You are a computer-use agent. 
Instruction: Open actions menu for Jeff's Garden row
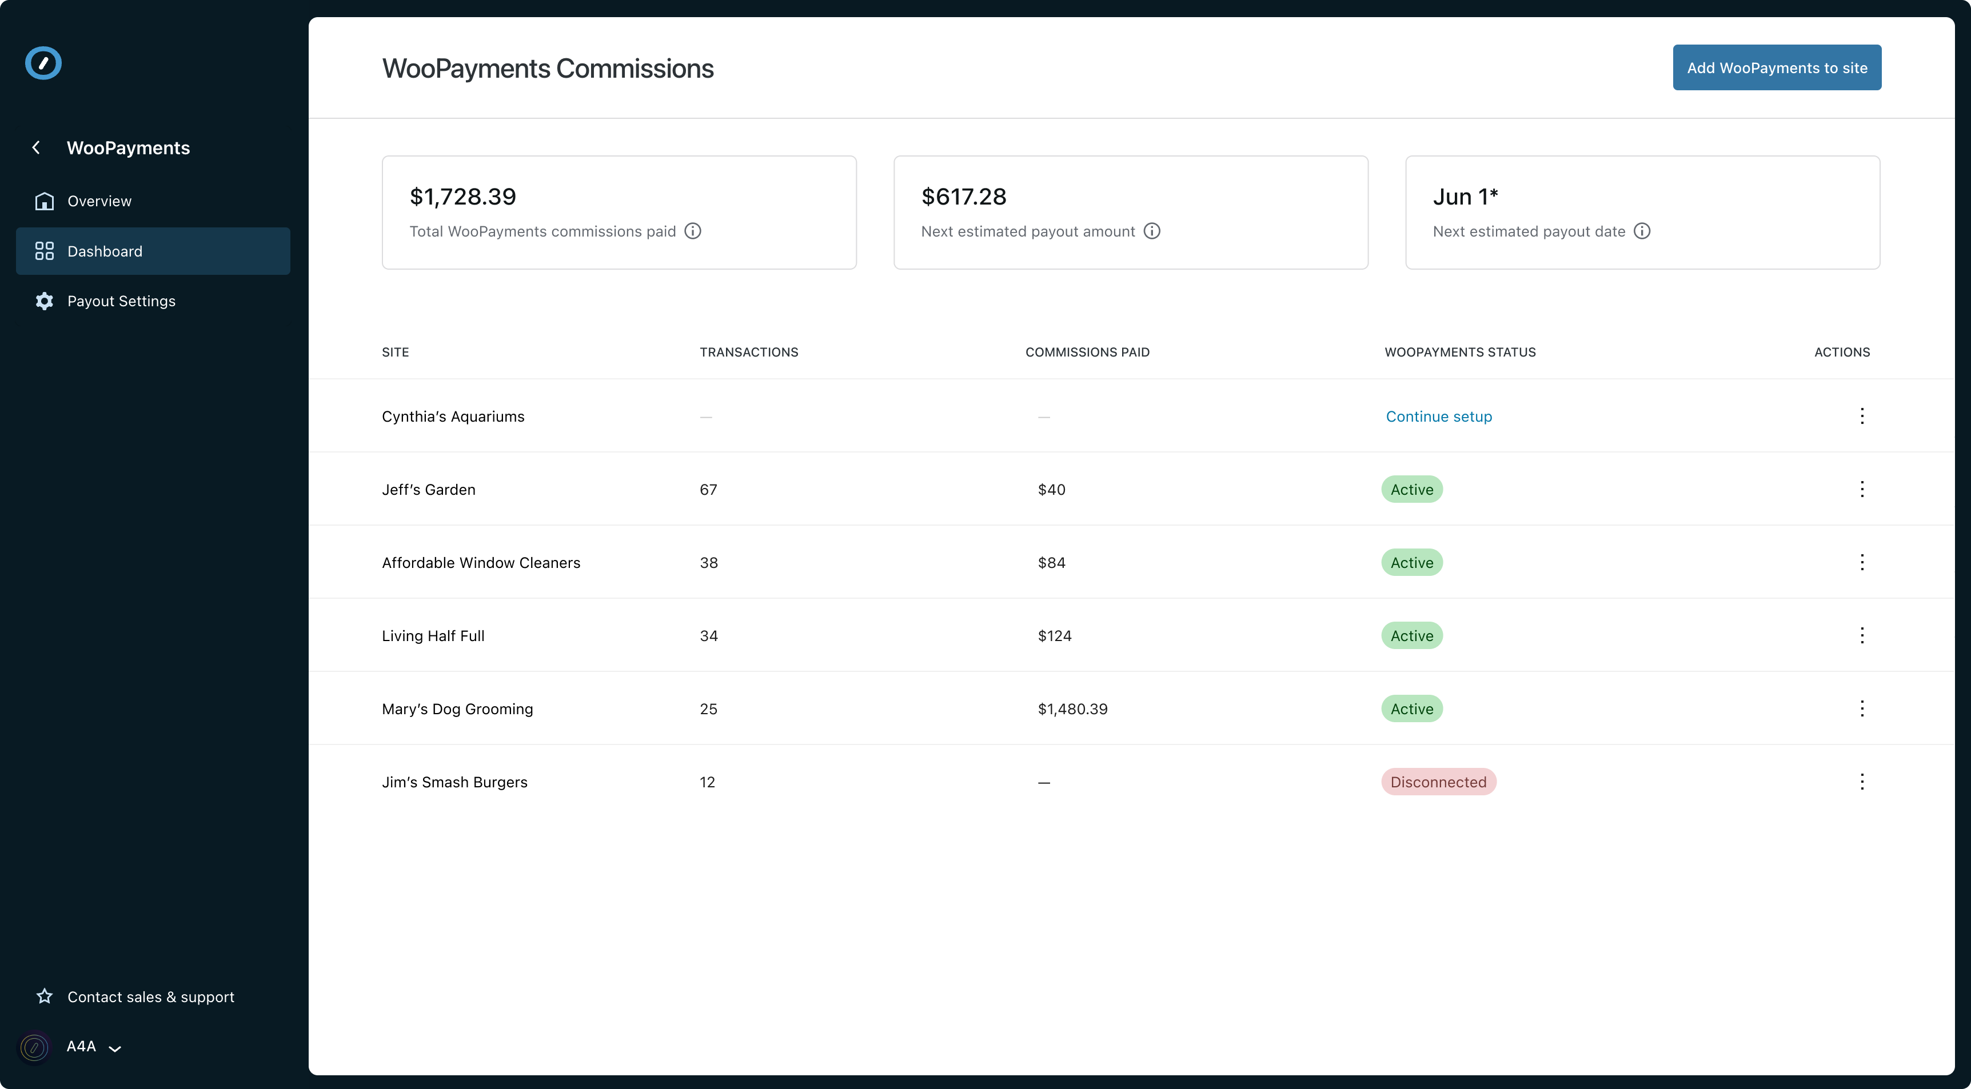coord(1862,490)
